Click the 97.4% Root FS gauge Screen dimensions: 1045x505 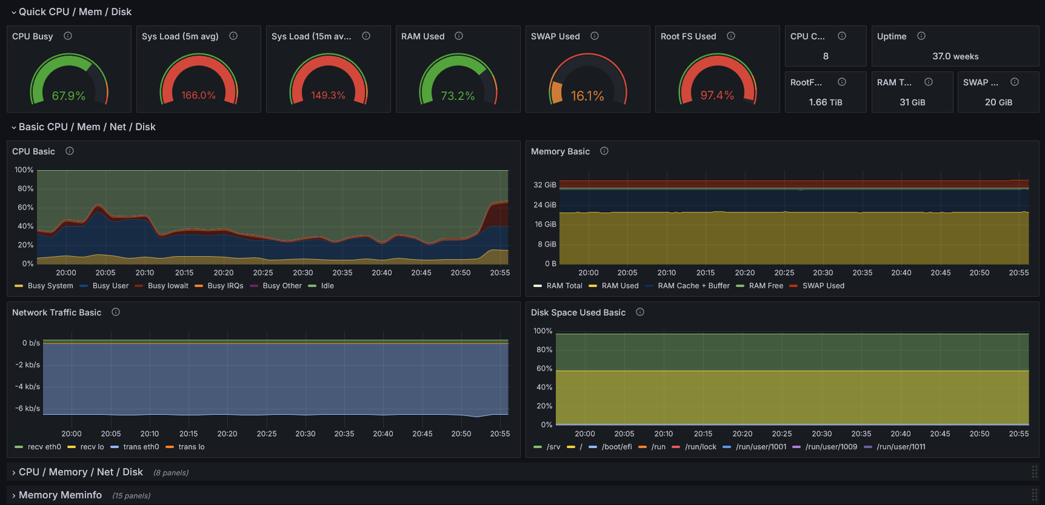pyautogui.click(x=718, y=80)
